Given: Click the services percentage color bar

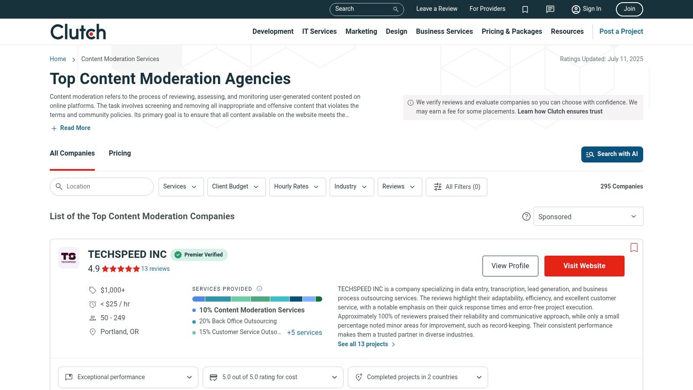Looking at the screenshot, I should (x=257, y=299).
